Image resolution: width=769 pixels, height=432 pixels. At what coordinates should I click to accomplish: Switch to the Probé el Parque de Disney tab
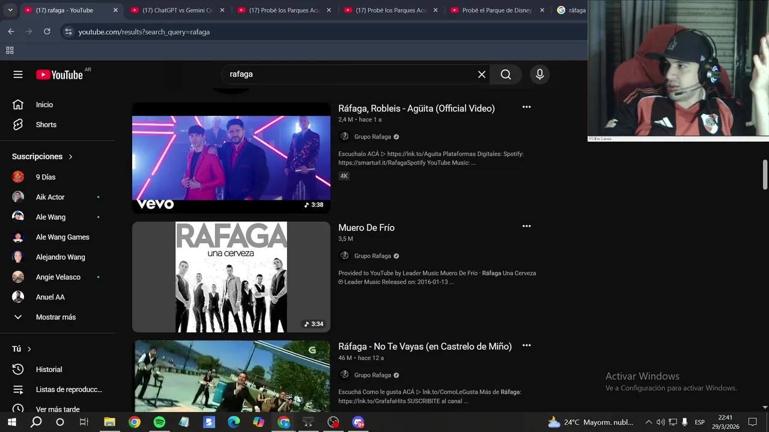point(497,10)
